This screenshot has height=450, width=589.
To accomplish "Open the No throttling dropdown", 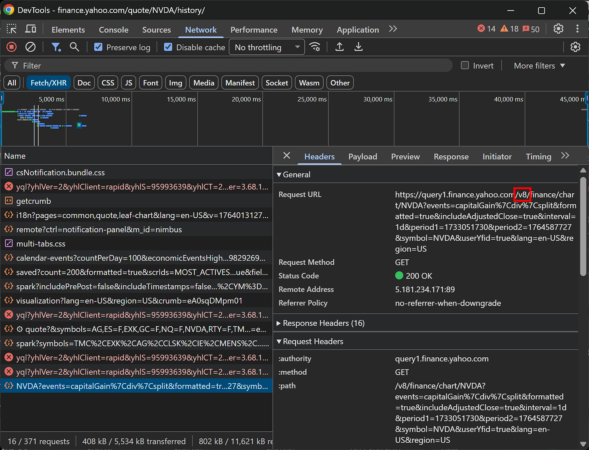I will [x=267, y=47].
